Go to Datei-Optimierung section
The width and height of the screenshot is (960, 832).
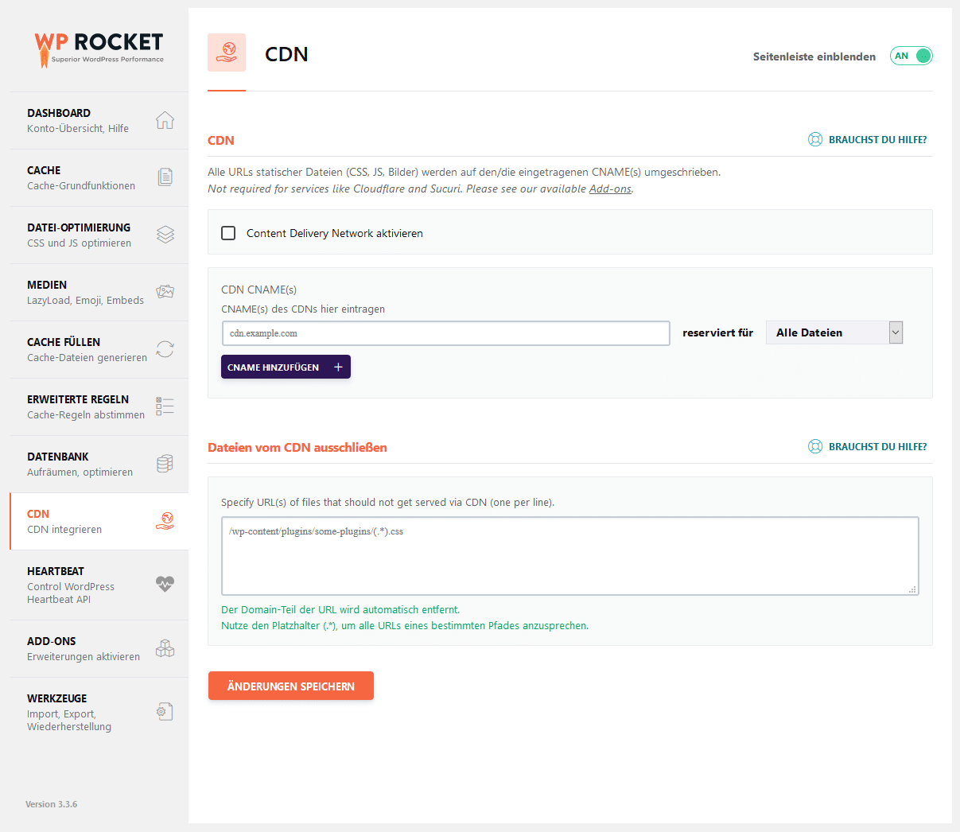(x=99, y=235)
